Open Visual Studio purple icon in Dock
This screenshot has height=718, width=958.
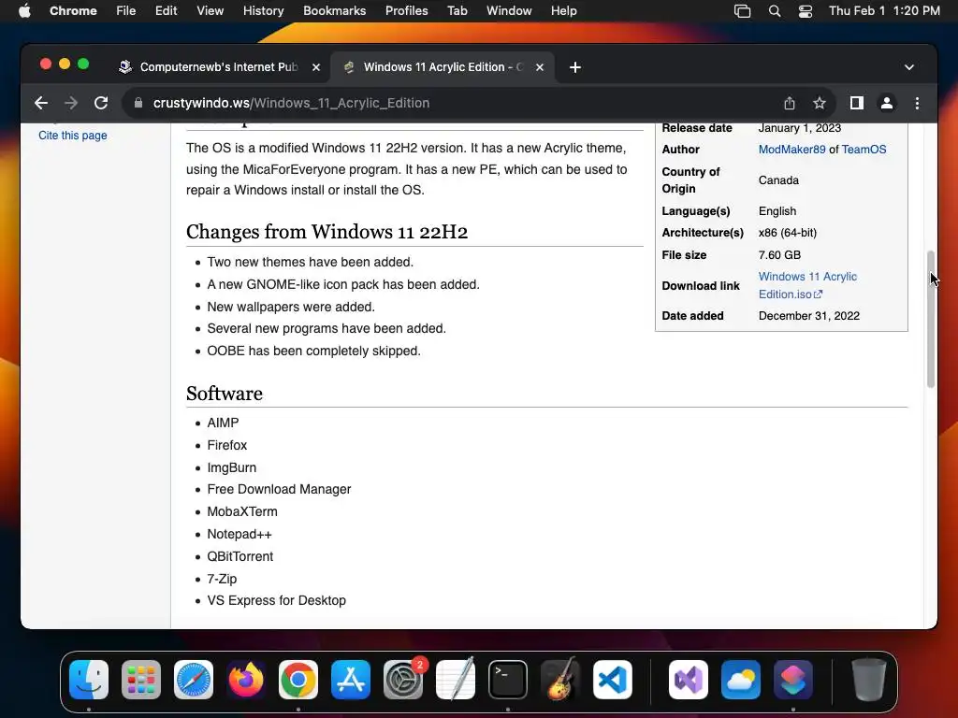(689, 680)
